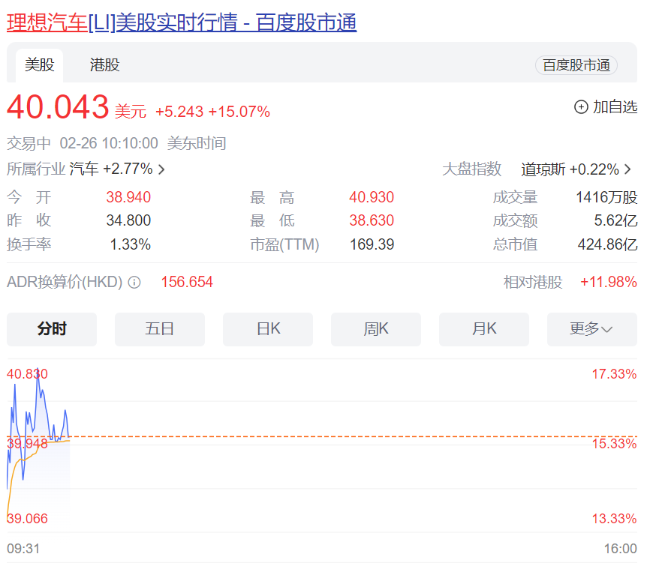Click the chart start time 09:31
Screen dimensions: 647x563
coord(23,549)
